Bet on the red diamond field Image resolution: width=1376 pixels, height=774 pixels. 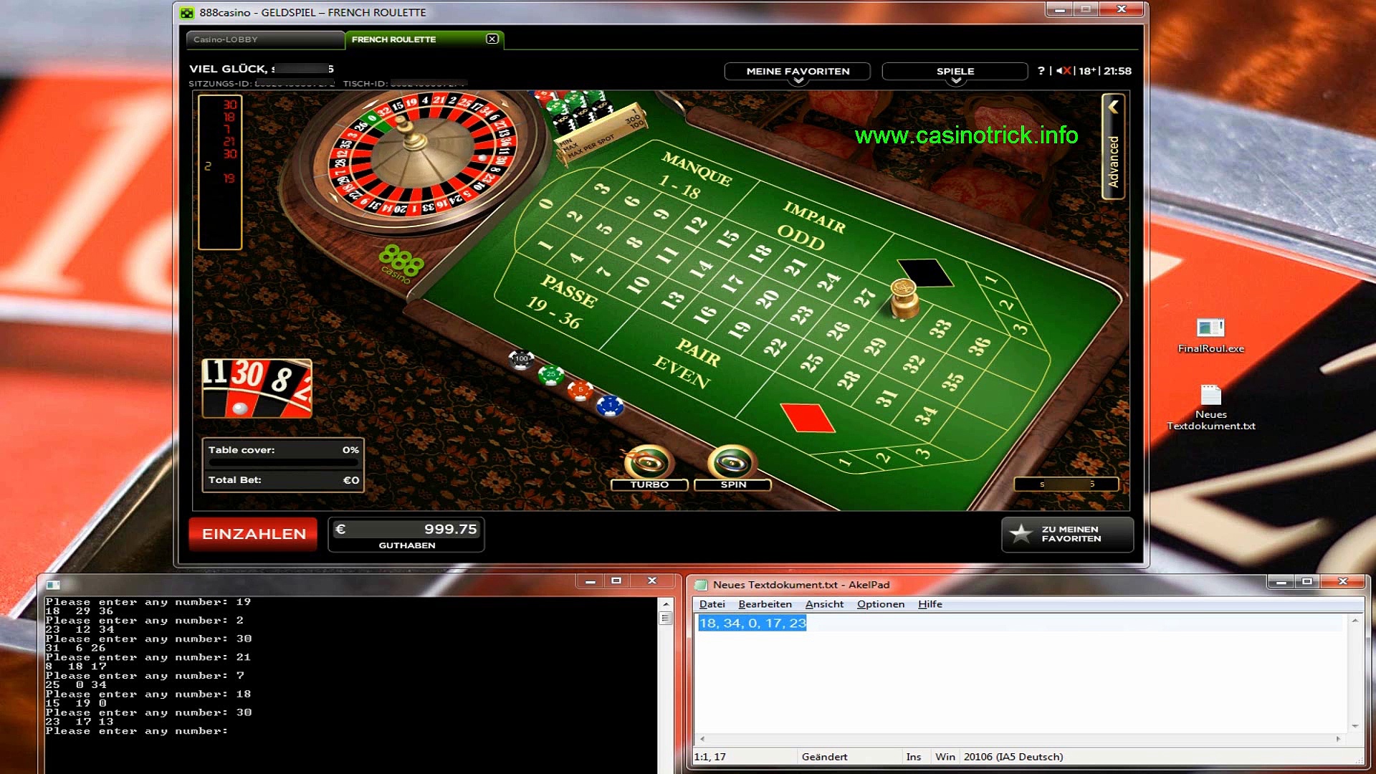point(808,418)
